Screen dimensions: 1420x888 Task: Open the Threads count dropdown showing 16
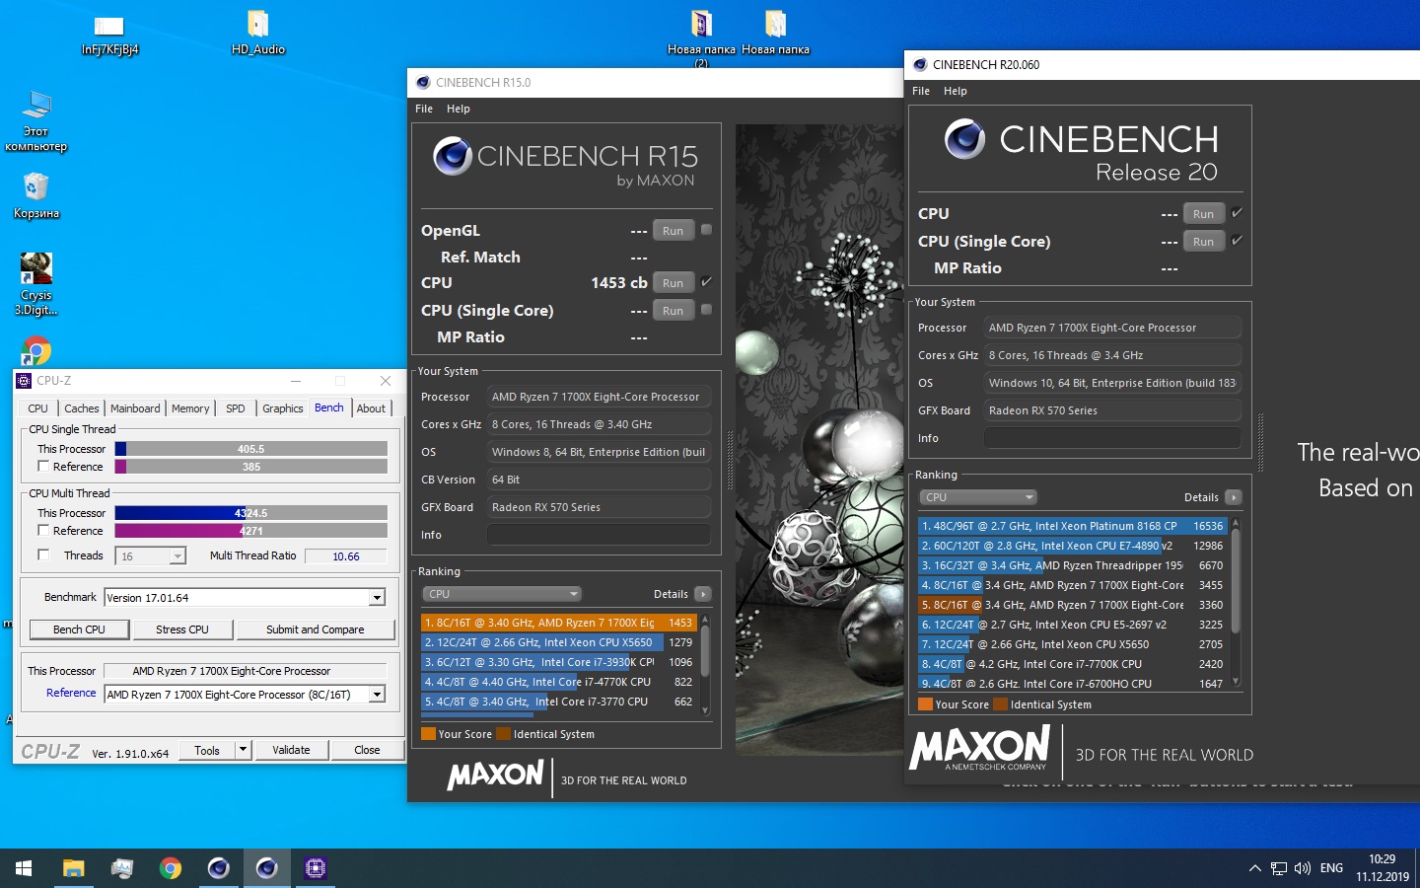click(177, 556)
